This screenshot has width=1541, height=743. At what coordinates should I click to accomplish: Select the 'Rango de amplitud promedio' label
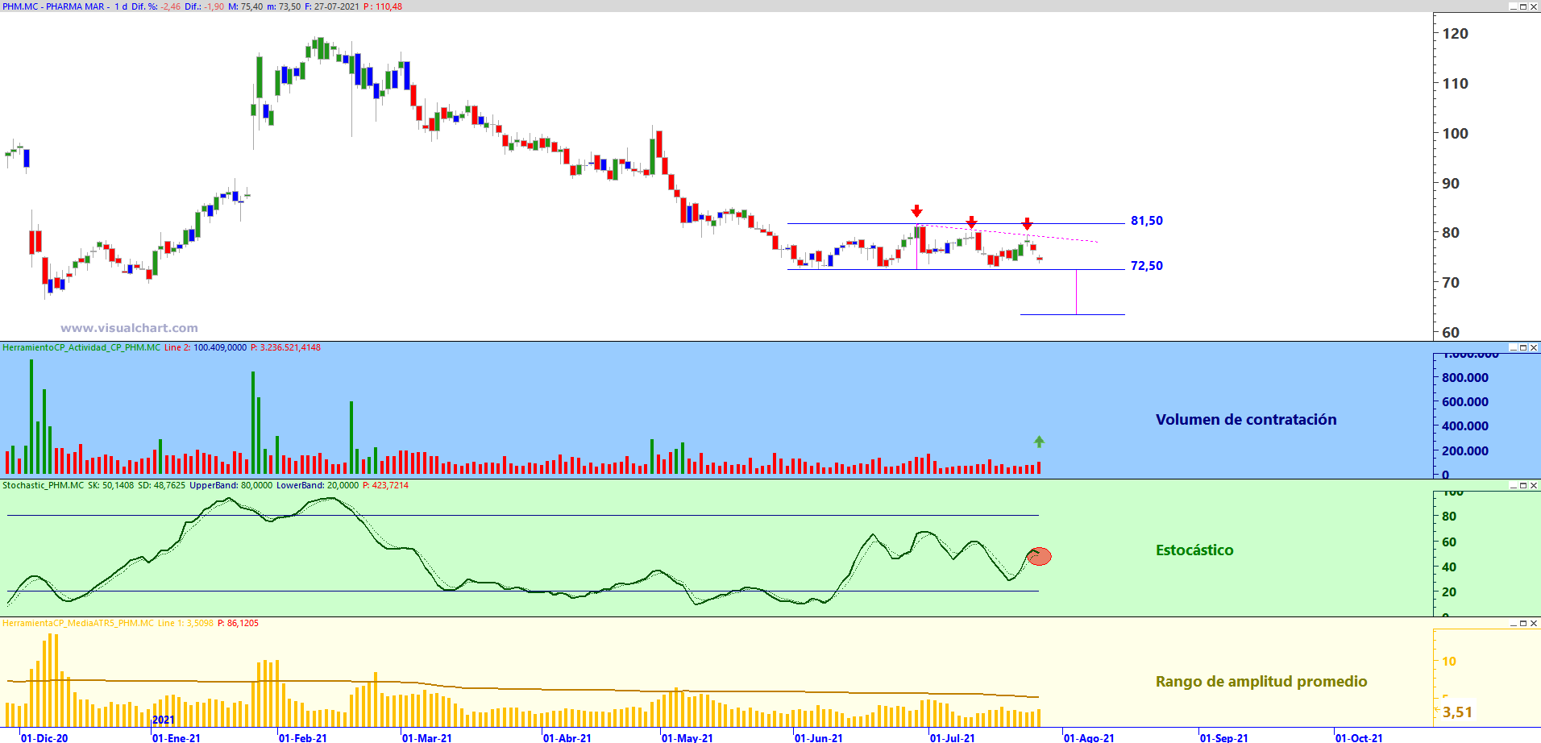point(1261,682)
